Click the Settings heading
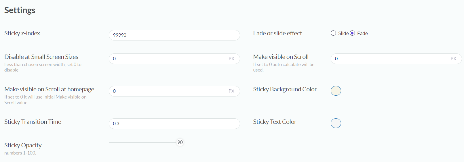The image size is (464, 162). click(x=20, y=10)
